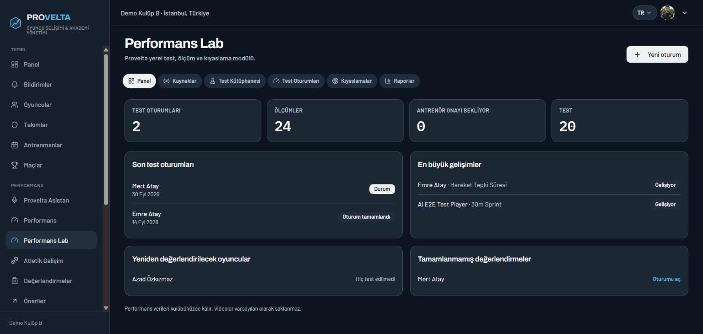The width and height of the screenshot is (703, 334).
Task: Click the Demo Kulüp B footer label
Action: [x=26, y=323]
